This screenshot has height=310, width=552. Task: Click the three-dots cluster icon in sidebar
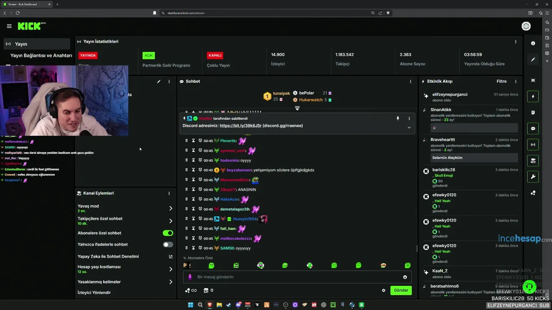coord(533,193)
